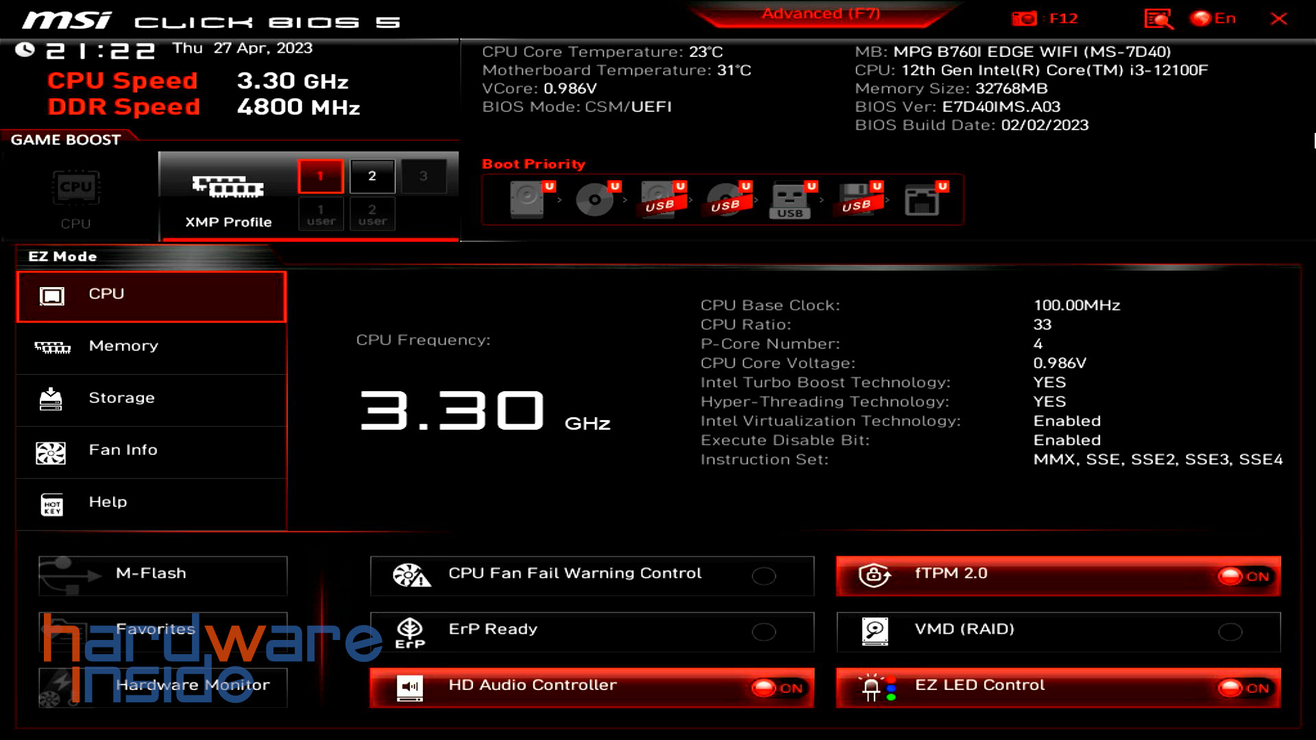This screenshot has width=1316, height=740.
Task: Open the En language selector
Action: [x=1214, y=18]
